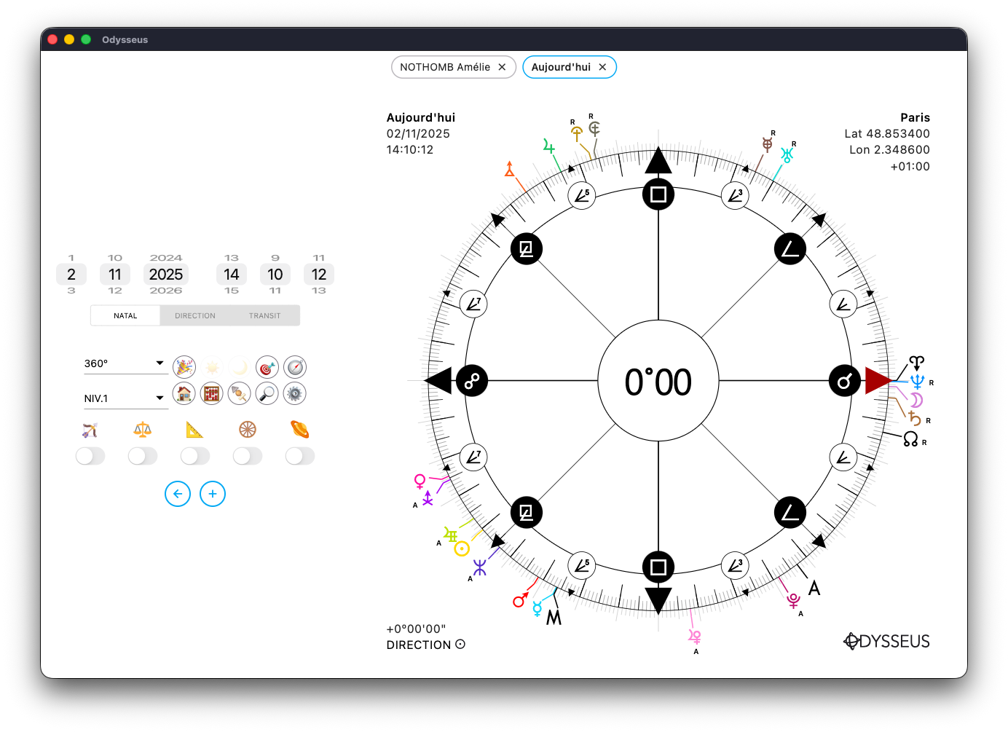Turn on the toggle under the balance scale
Viewport: 1008px width, 732px height.
(143, 456)
